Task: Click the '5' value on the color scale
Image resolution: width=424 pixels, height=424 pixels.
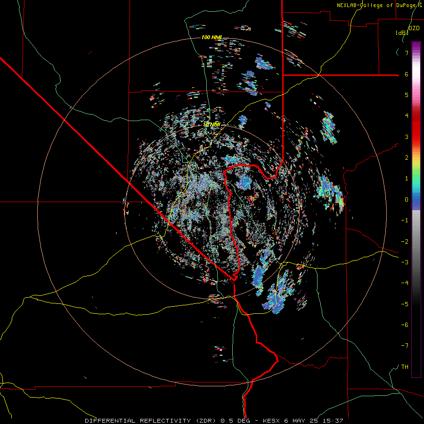Action: pyautogui.click(x=407, y=95)
